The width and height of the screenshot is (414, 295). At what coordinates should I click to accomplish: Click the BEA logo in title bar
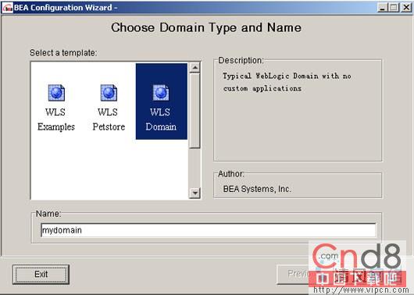click(7, 7)
